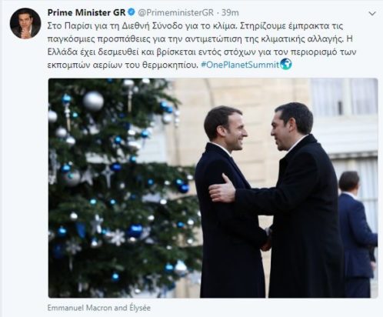Open the @PrimeministerGR handle
Screen dimensions: 383x317
pyautogui.click(x=175, y=12)
